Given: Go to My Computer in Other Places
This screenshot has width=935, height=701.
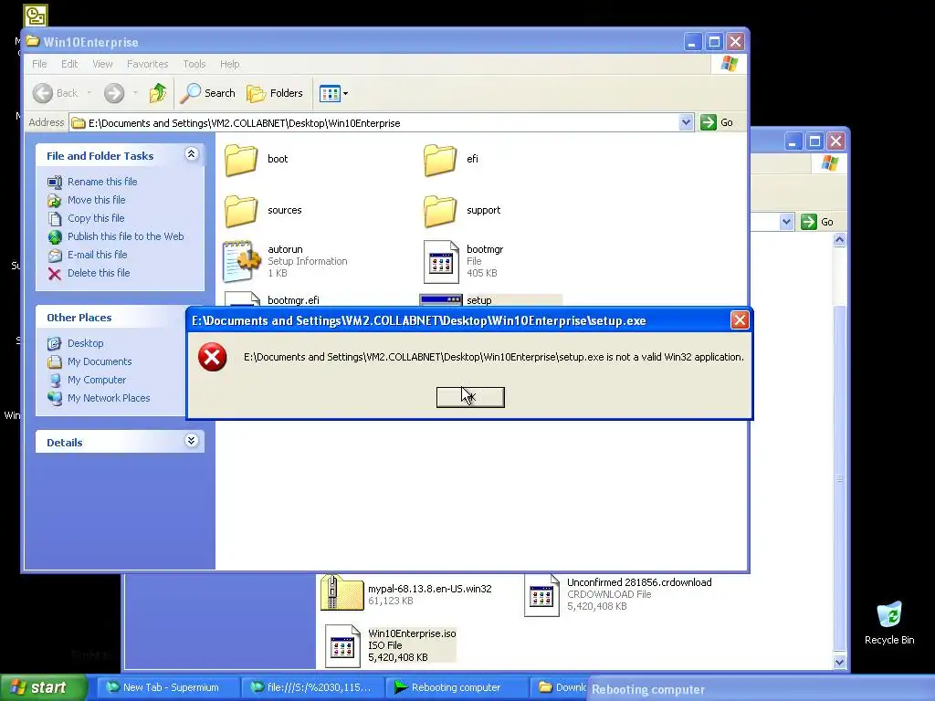Looking at the screenshot, I should [97, 380].
